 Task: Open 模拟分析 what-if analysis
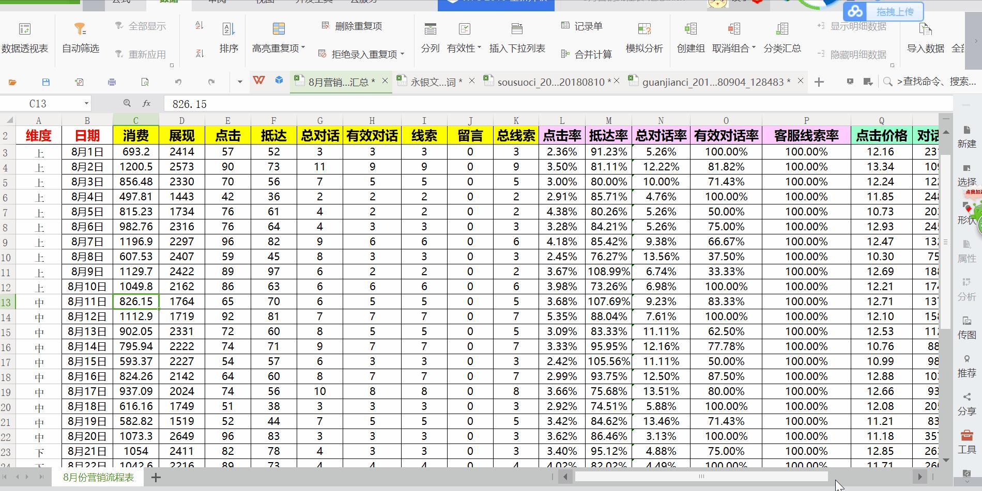[x=645, y=36]
